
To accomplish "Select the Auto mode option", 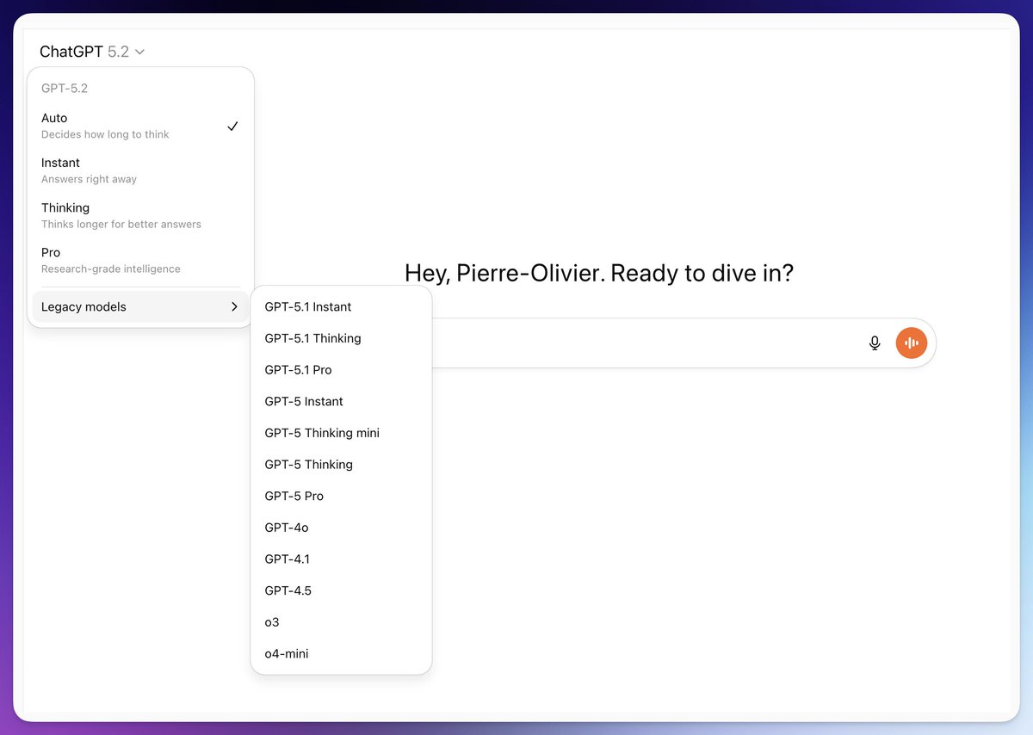I will 140,126.
